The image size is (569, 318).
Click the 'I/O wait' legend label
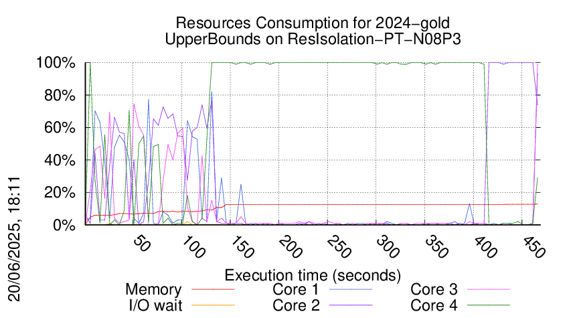[x=155, y=305]
